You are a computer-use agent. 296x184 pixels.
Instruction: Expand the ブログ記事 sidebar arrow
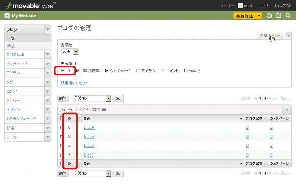[48, 54]
